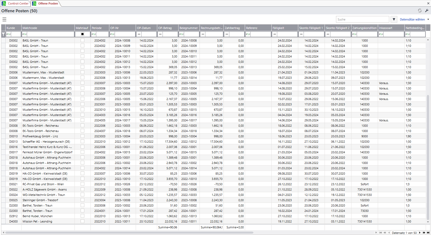Jump to the last record with navigator icon
Viewport: 431px width, 235px height.
tap(428, 233)
